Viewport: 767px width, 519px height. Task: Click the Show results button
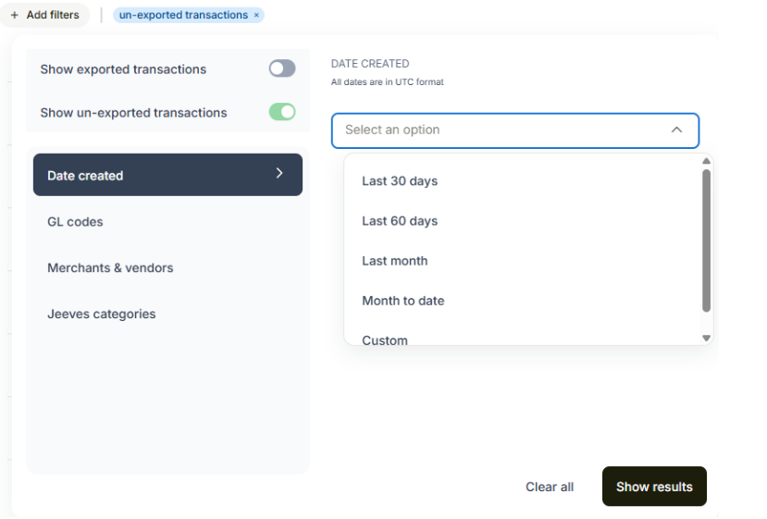coord(654,487)
